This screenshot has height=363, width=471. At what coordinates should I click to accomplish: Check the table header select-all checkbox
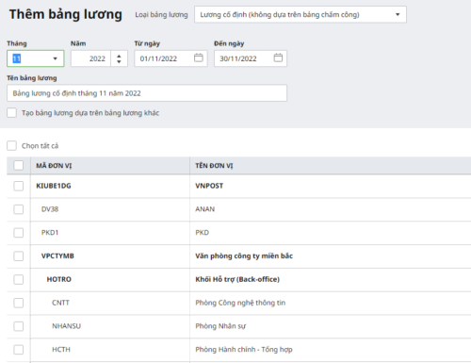(x=19, y=165)
